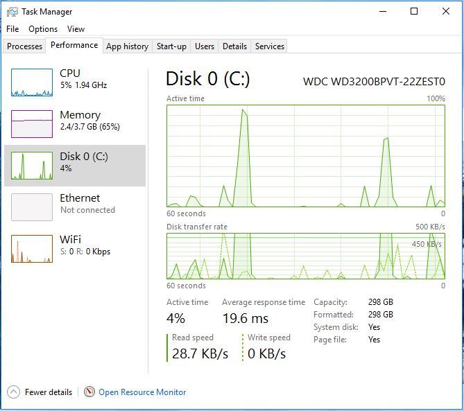This screenshot has height=411, width=464.
Task: Click the Disk transfer rate graph
Action: pos(306,256)
